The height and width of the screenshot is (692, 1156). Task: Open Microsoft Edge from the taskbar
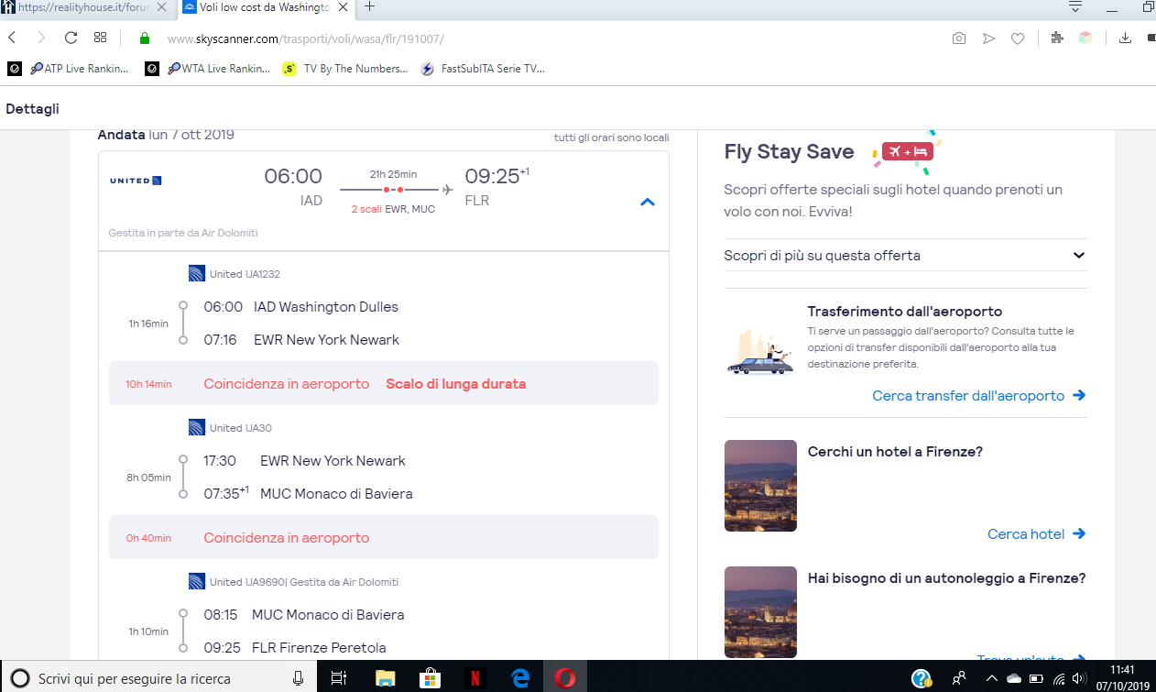pos(521,678)
